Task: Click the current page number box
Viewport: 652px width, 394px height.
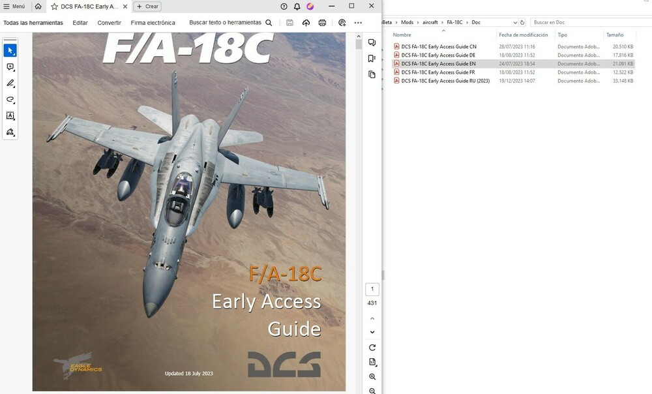Action: 372,289
